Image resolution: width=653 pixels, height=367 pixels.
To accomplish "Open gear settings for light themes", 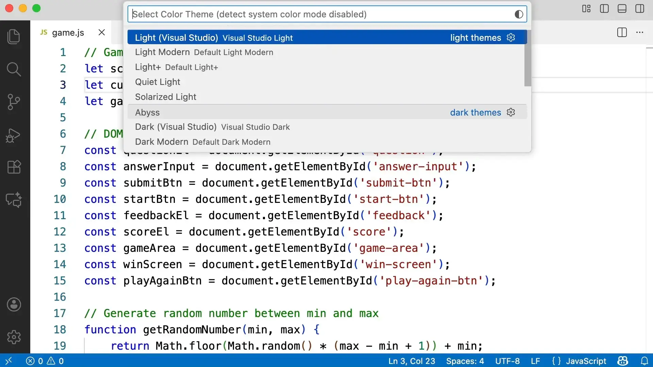I will click(511, 37).
